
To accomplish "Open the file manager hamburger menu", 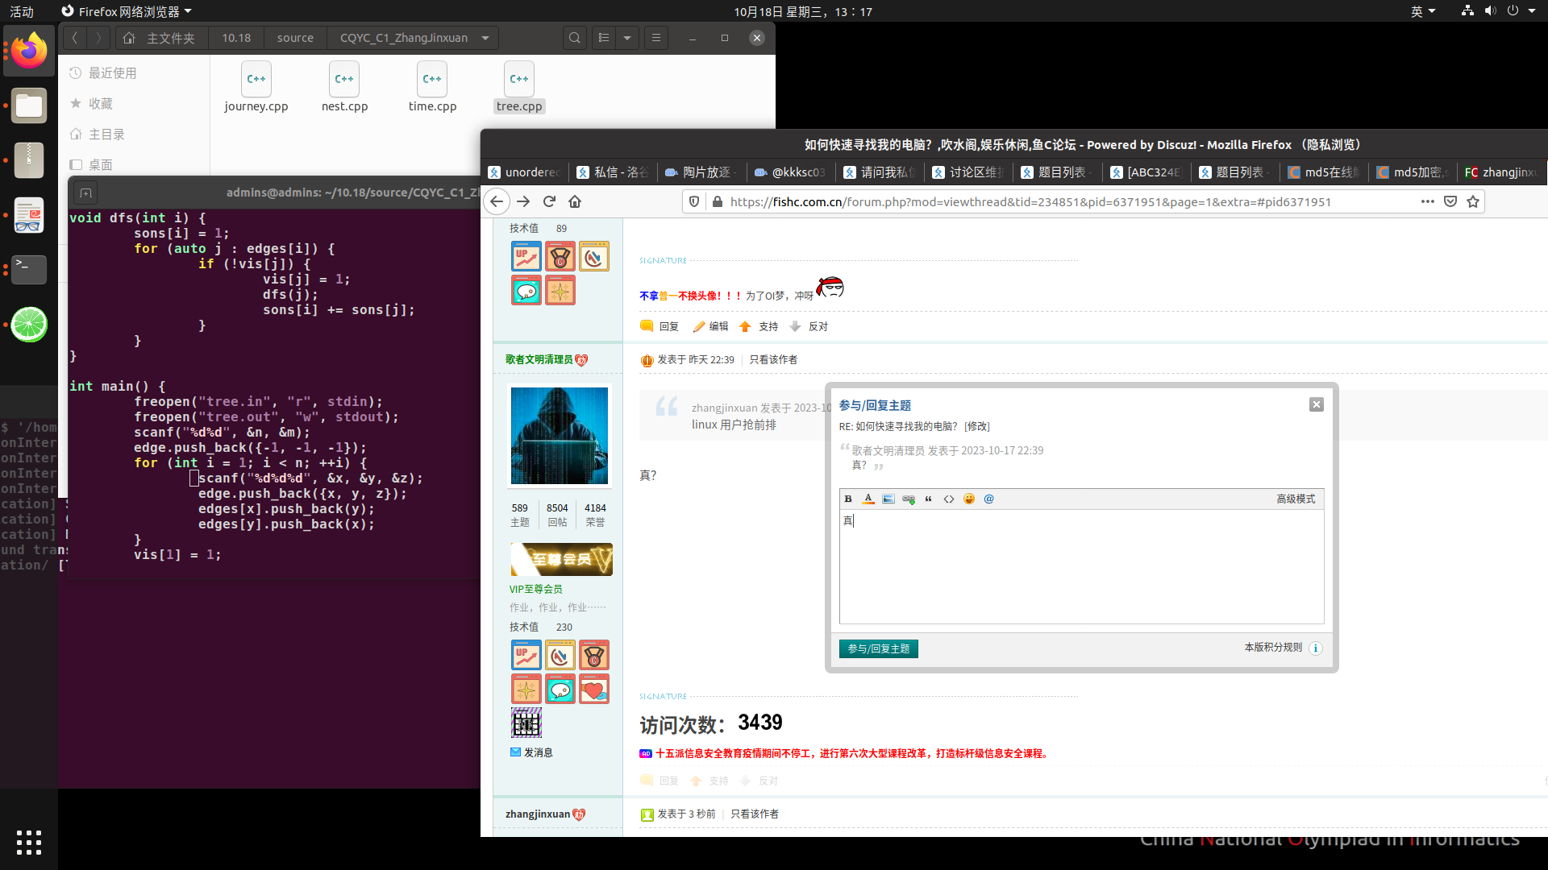I will [656, 38].
